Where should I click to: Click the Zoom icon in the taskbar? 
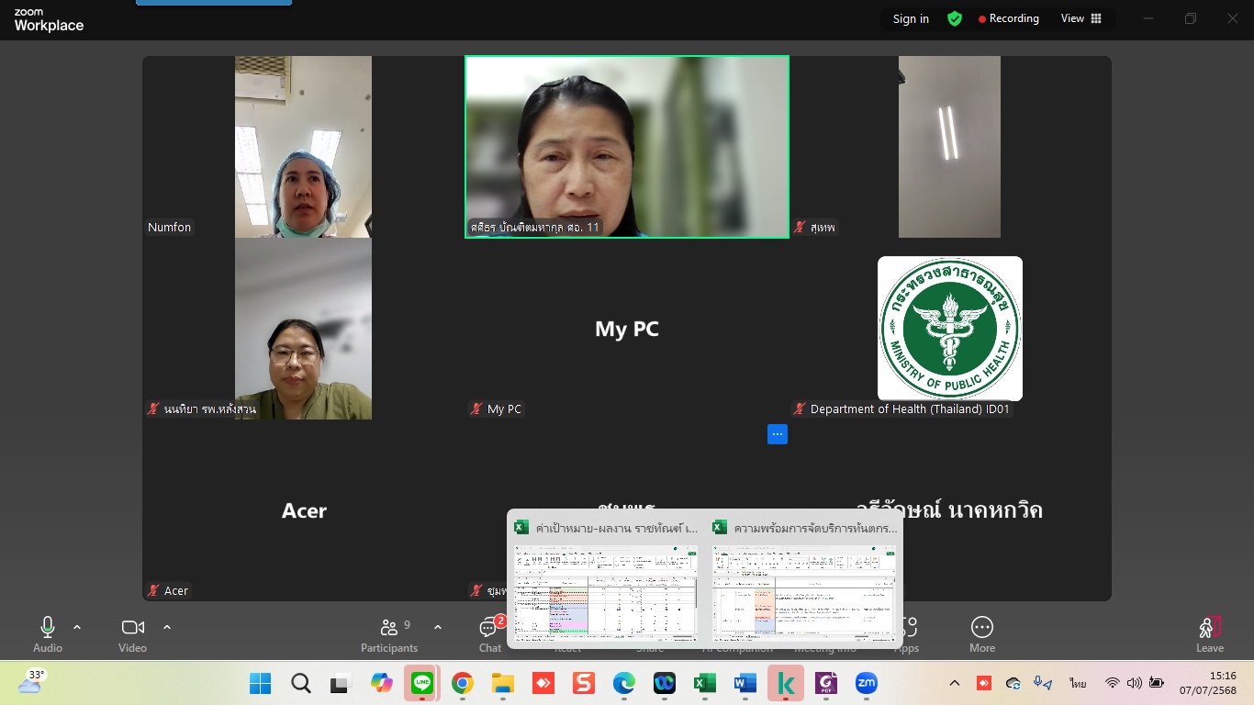point(866,683)
